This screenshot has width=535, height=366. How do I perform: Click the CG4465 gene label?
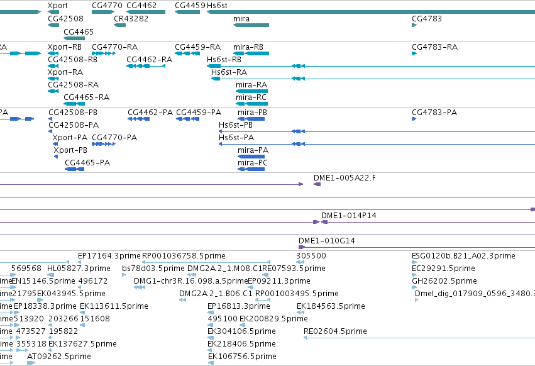79,31
